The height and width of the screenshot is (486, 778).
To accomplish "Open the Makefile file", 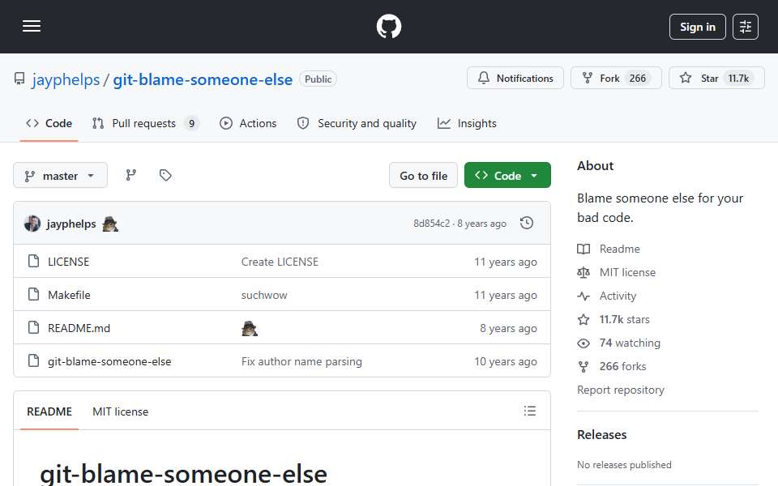I will coord(69,295).
